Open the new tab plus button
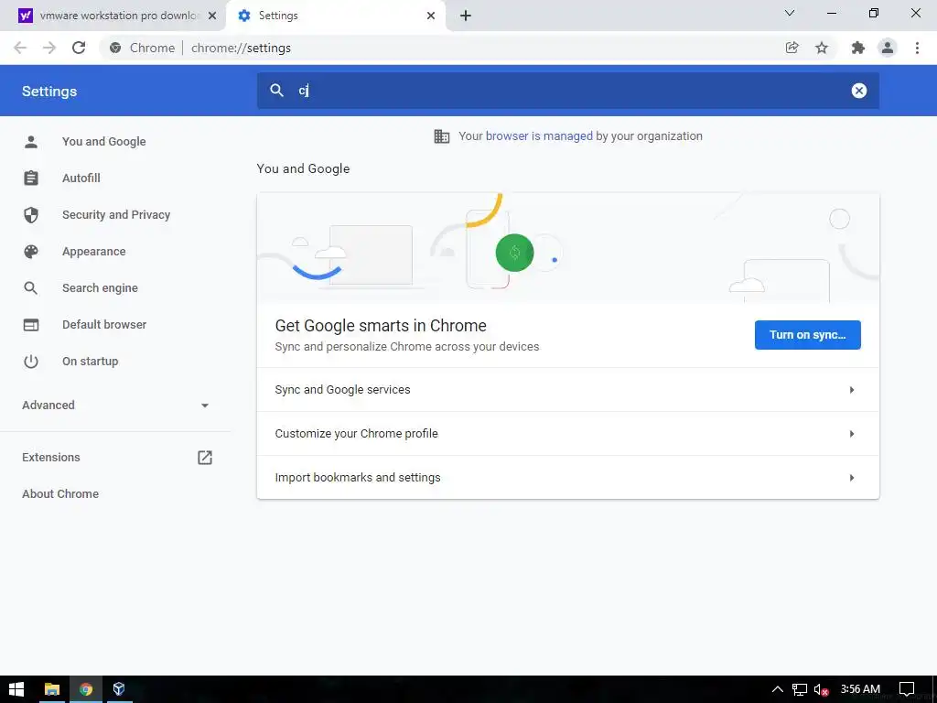The height and width of the screenshot is (703, 937). tap(466, 16)
